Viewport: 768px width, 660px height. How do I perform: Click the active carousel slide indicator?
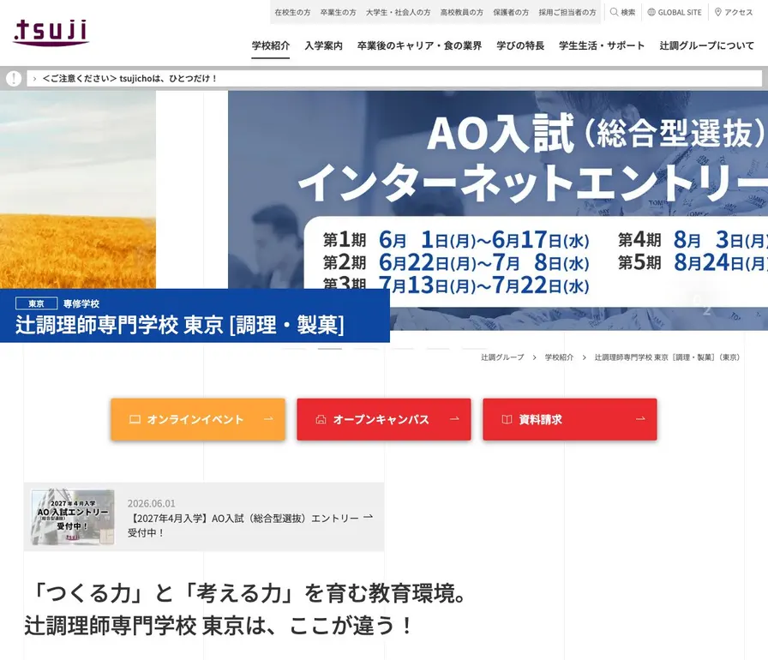330,349
